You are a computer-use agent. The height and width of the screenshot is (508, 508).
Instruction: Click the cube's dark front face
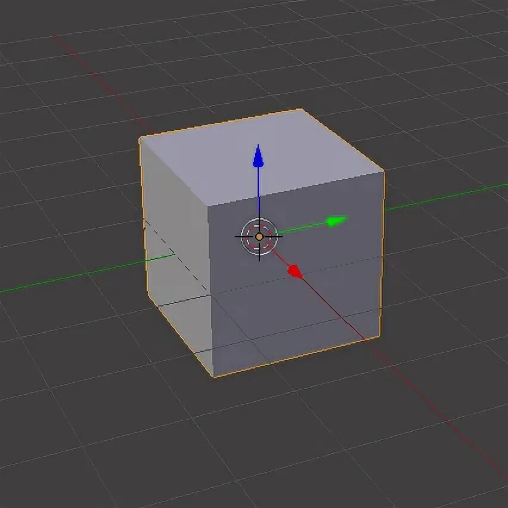296,274
